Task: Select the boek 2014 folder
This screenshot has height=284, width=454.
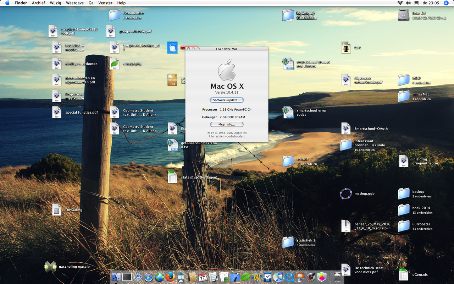Action: click(x=404, y=210)
